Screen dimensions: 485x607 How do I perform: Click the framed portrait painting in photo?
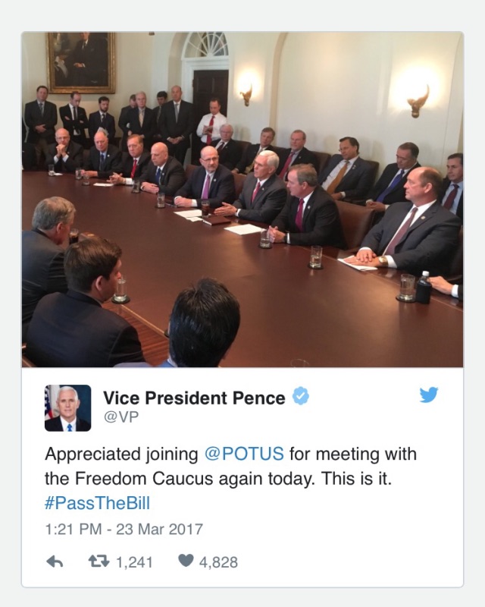point(81,62)
